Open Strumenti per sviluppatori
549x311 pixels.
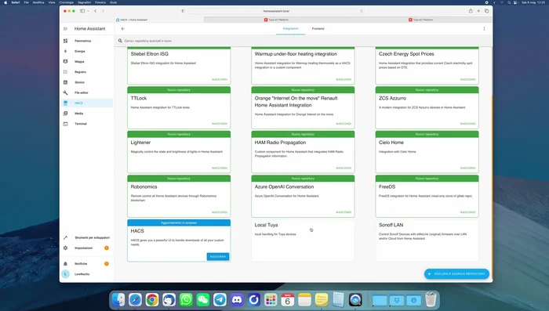click(x=86, y=237)
